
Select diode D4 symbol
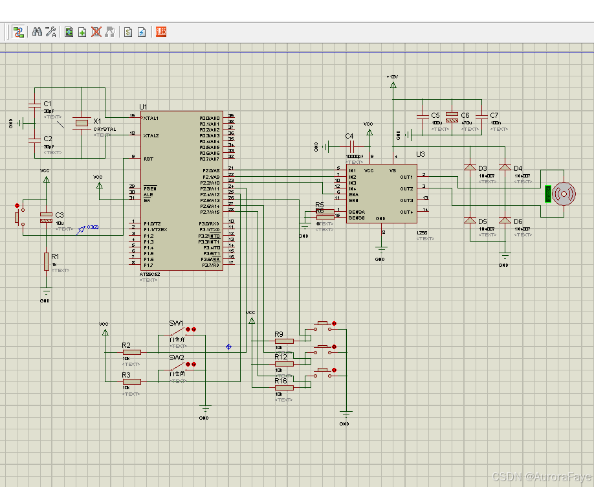pos(505,167)
